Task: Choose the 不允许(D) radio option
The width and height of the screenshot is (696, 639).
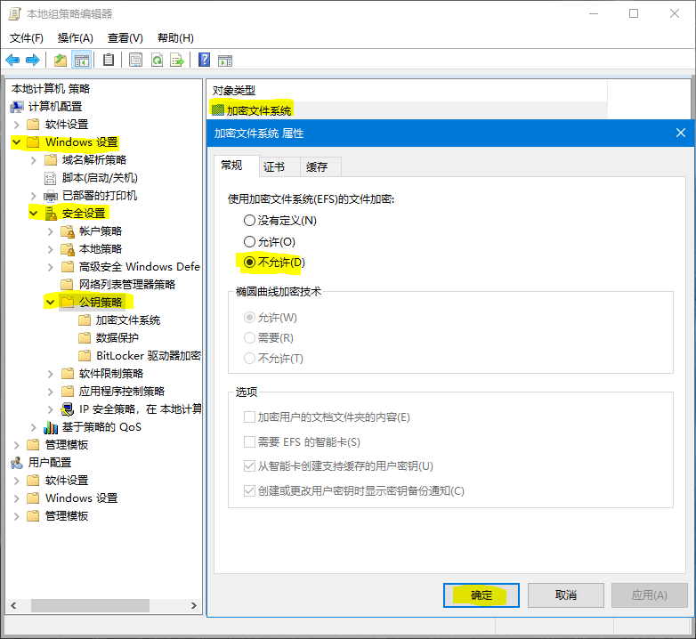Action: (x=250, y=263)
